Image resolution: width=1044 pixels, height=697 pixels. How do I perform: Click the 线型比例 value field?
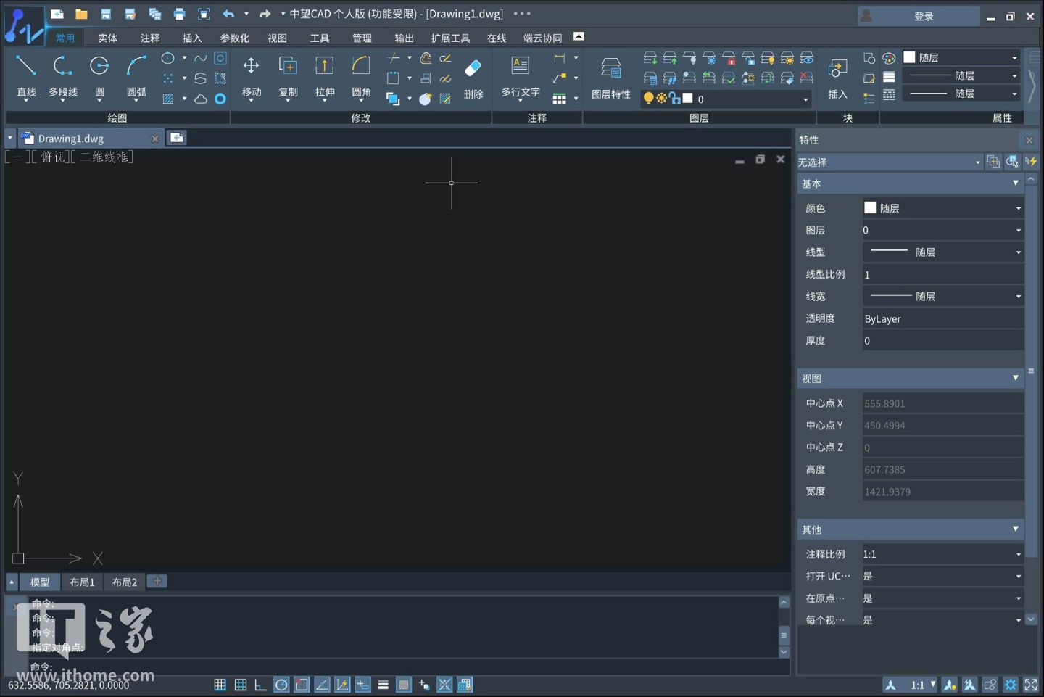pos(942,274)
